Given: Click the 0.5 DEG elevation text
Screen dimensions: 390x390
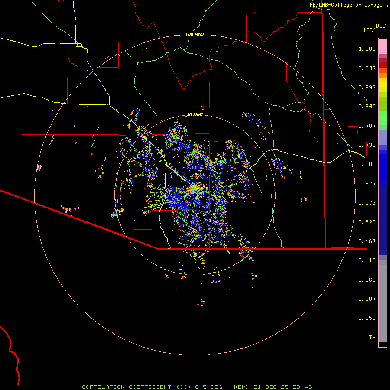Looking at the screenshot, I should click(209, 387).
